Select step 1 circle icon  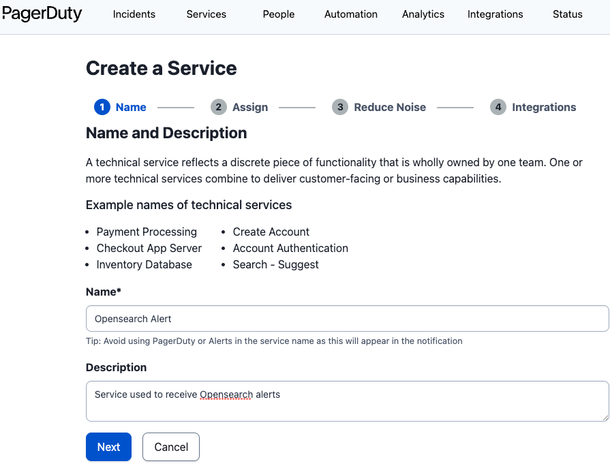click(x=102, y=107)
